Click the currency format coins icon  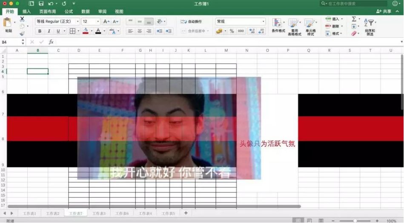click(219, 31)
